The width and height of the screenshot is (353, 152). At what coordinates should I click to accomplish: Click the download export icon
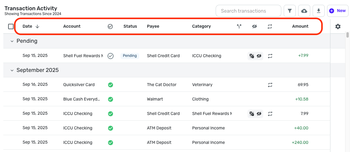click(x=319, y=11)
